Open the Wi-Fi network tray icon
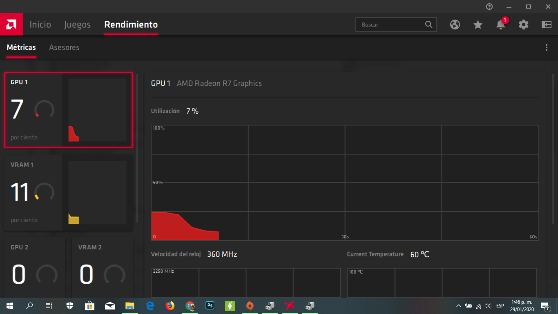The width and height of the screenshot is (558, 314). 478,306
